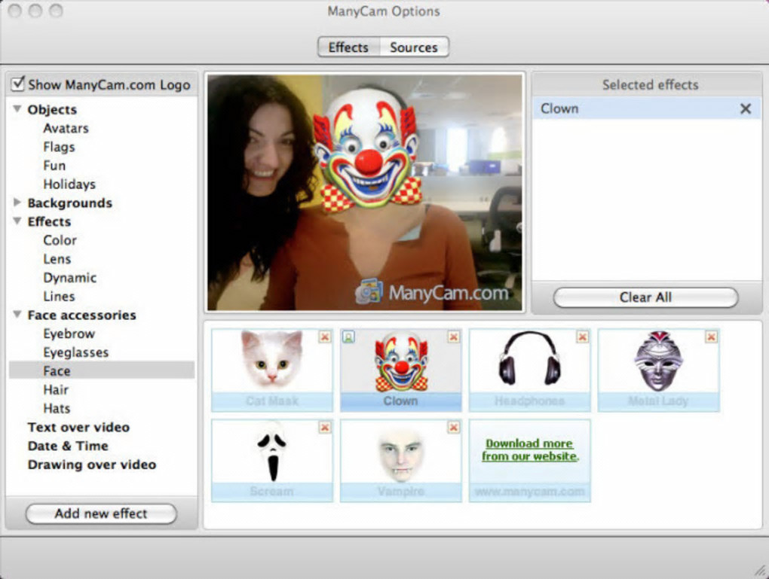Open the Fun category

click(54, 166)
